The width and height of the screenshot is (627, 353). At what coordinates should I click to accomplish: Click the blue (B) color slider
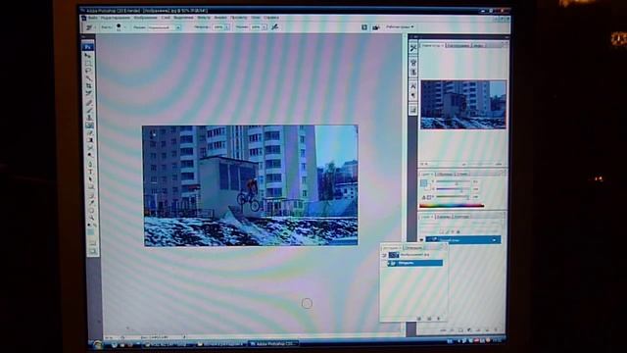click(453, 197)
